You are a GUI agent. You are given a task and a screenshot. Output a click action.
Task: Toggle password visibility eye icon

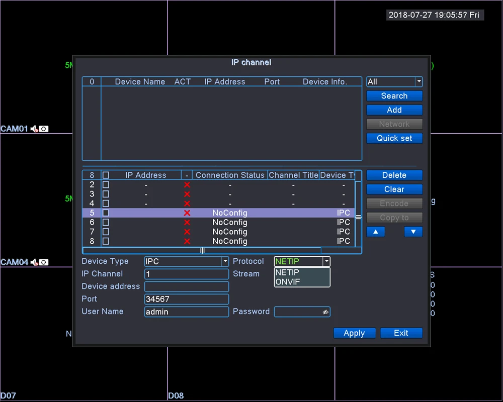325,312
